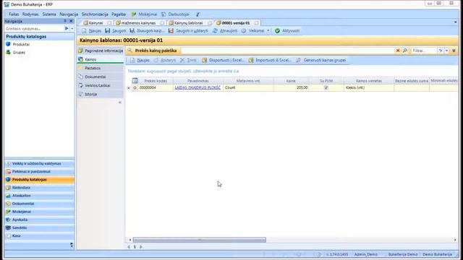This screenshot has height=260, width=463.
Task: Open the Rodymas menu
Action: pyautogui.click(x=30, y=14)
